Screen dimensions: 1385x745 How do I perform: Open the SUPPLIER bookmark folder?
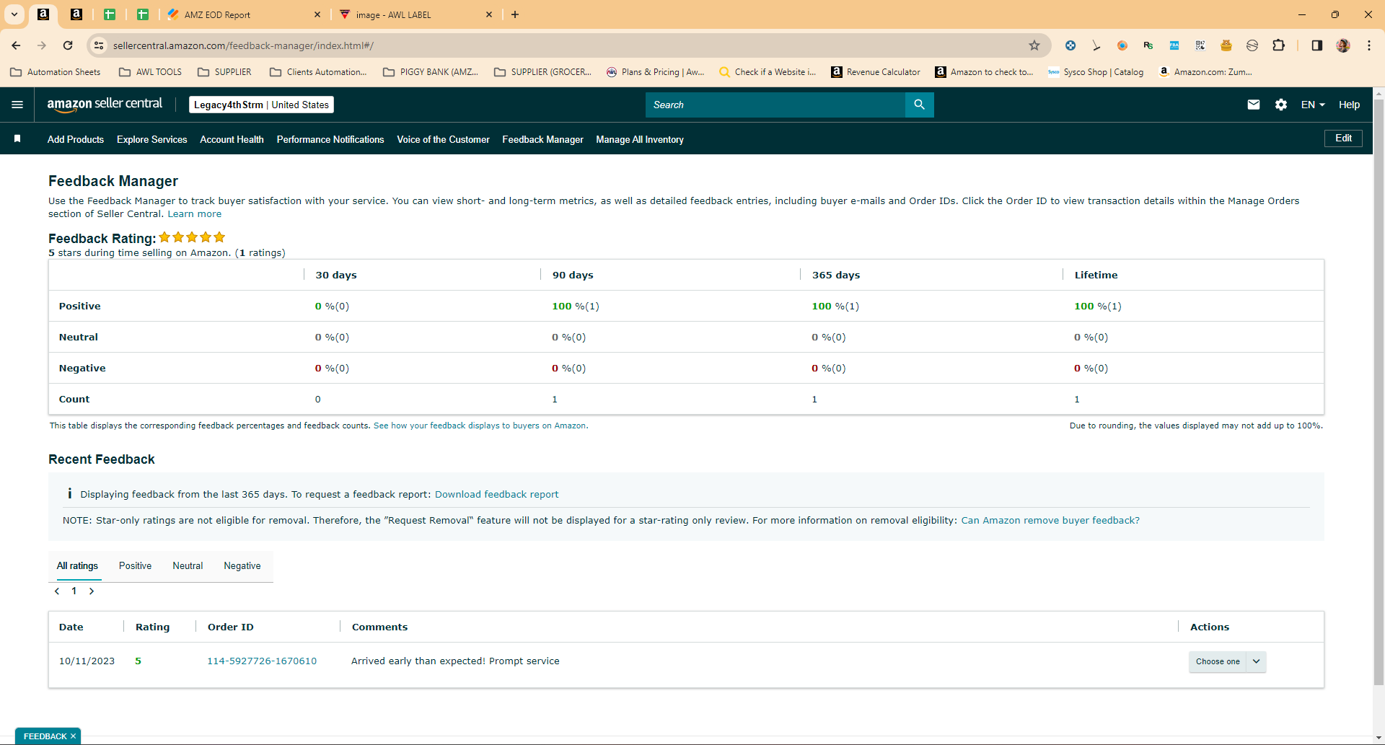[x=225, y=72]
